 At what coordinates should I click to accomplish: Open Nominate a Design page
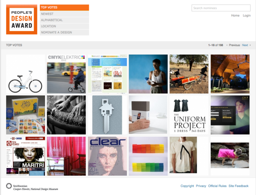(x=64, y=33)
